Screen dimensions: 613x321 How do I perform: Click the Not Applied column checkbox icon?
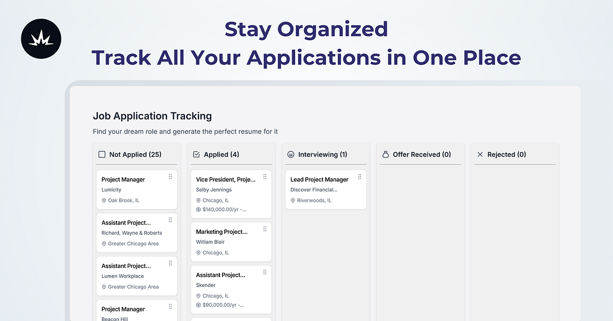tap(102, 155)
